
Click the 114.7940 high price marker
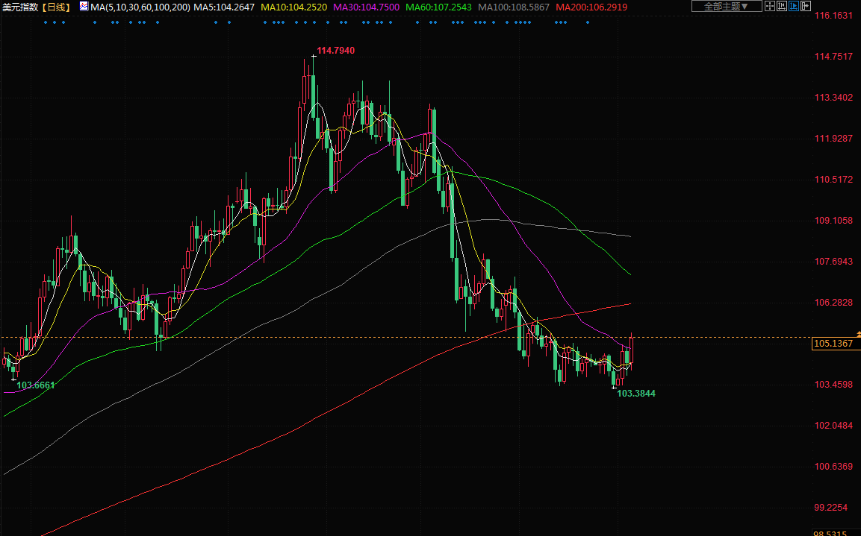(x=335, y=51)
